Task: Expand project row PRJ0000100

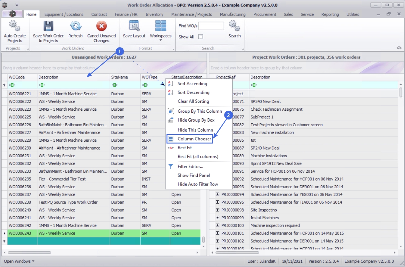Action: (217, 225)
